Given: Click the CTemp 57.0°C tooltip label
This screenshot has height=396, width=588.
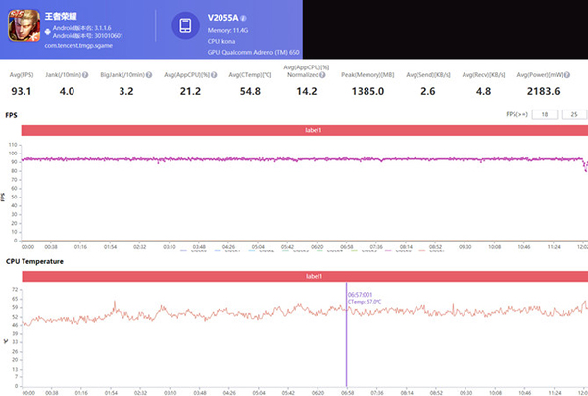Looking at the screenshot, I should click(366, 302).
